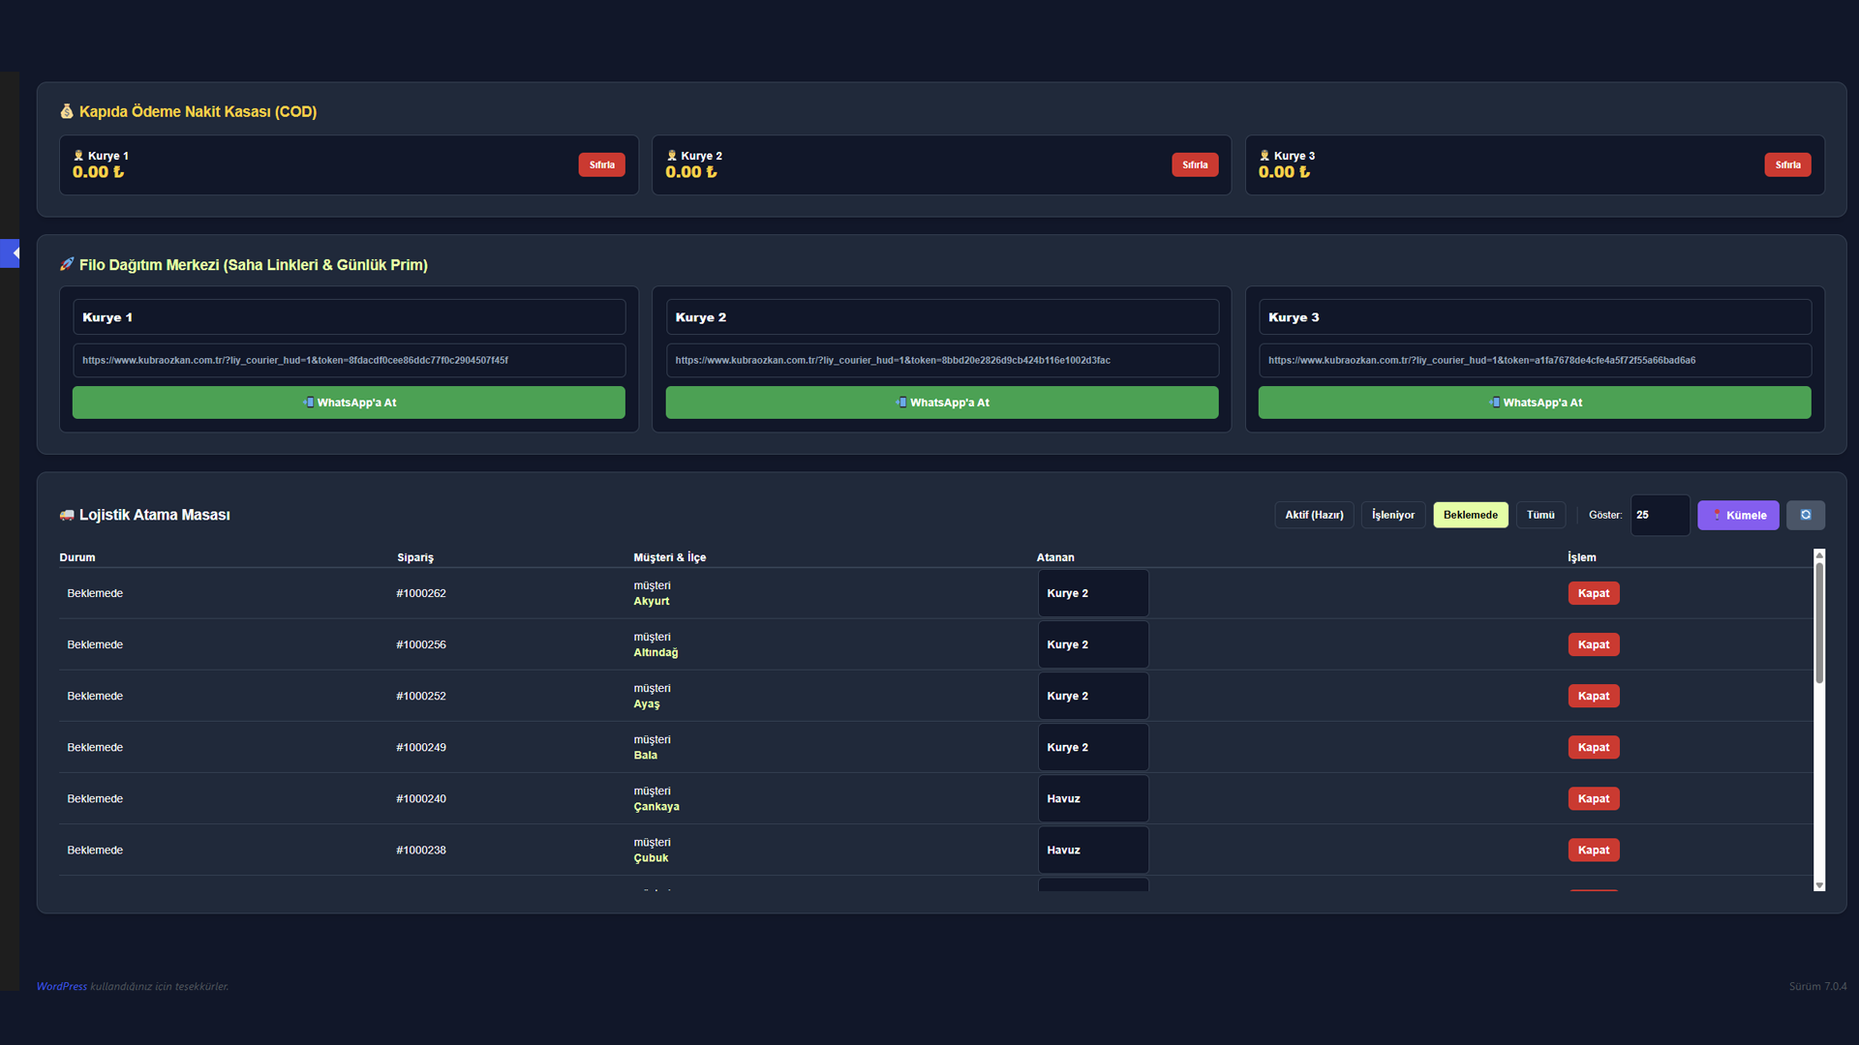Select the İşleniyor filter tab
1859x1045 pixels.
click(1392, 515)
